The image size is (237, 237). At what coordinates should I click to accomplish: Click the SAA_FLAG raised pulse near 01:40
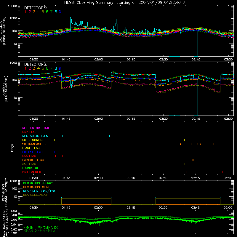(59, 155)
